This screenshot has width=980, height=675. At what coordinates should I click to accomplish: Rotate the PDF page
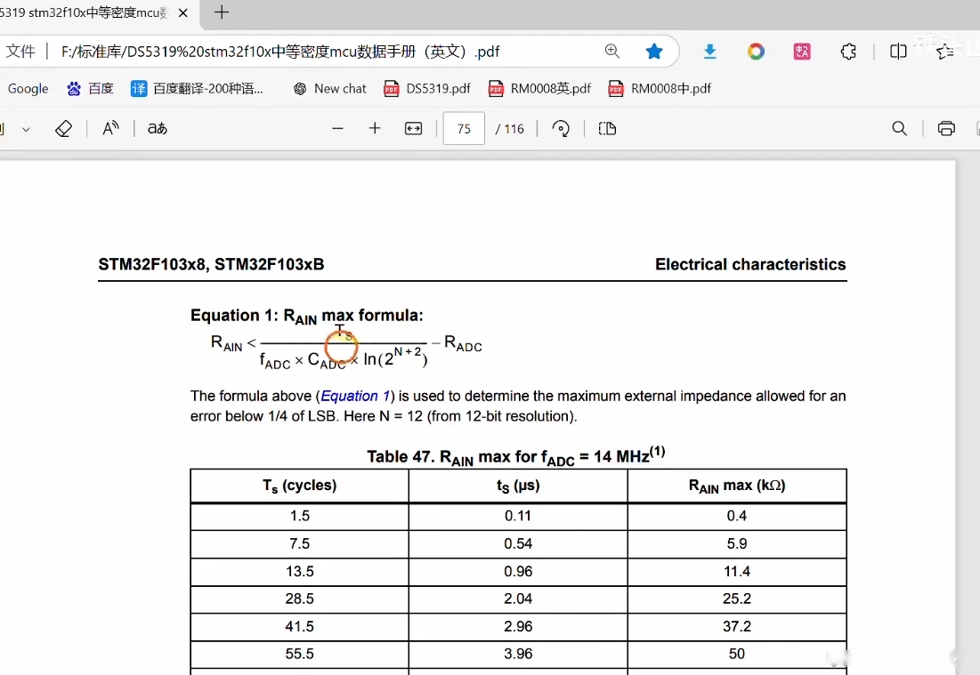pos(561,129)
